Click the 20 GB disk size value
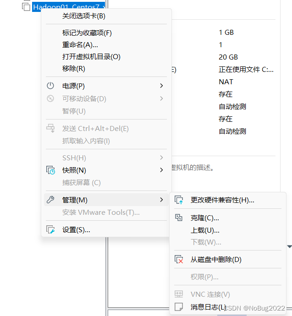 tap(228, 57)
